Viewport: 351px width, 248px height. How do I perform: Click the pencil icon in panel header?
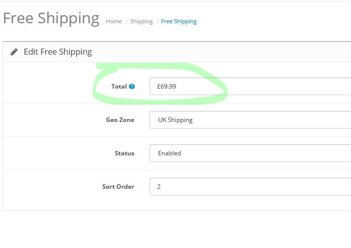(14, 52)
